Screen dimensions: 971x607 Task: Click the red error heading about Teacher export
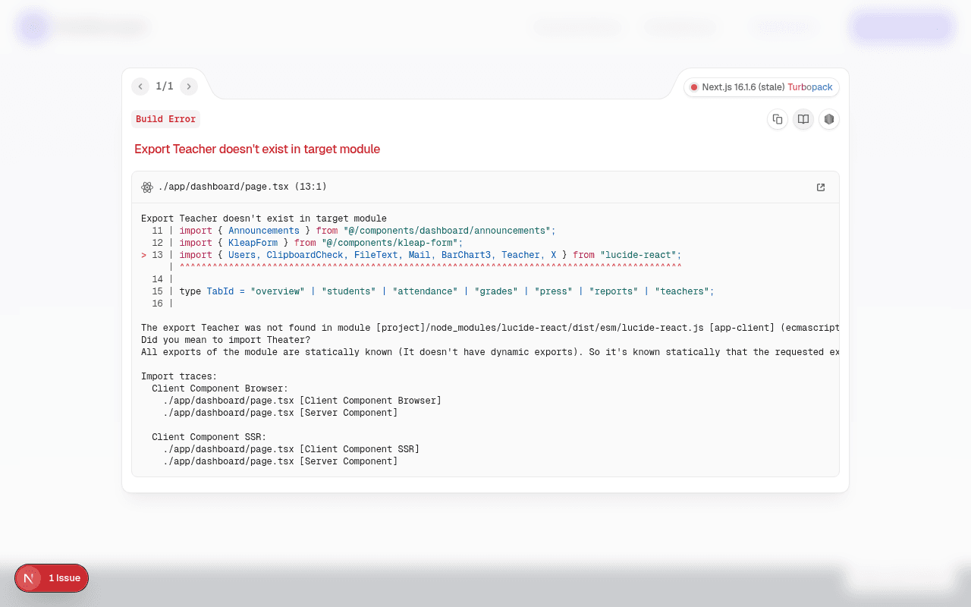[x=257, y=149]
